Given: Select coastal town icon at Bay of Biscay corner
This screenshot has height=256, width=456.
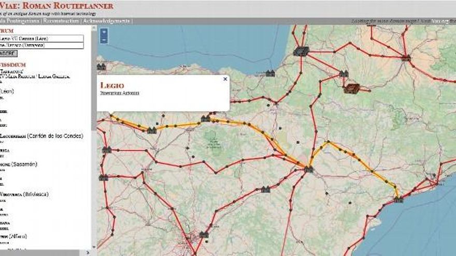Looking at the screenshot, I should click(x=270, y=73).
